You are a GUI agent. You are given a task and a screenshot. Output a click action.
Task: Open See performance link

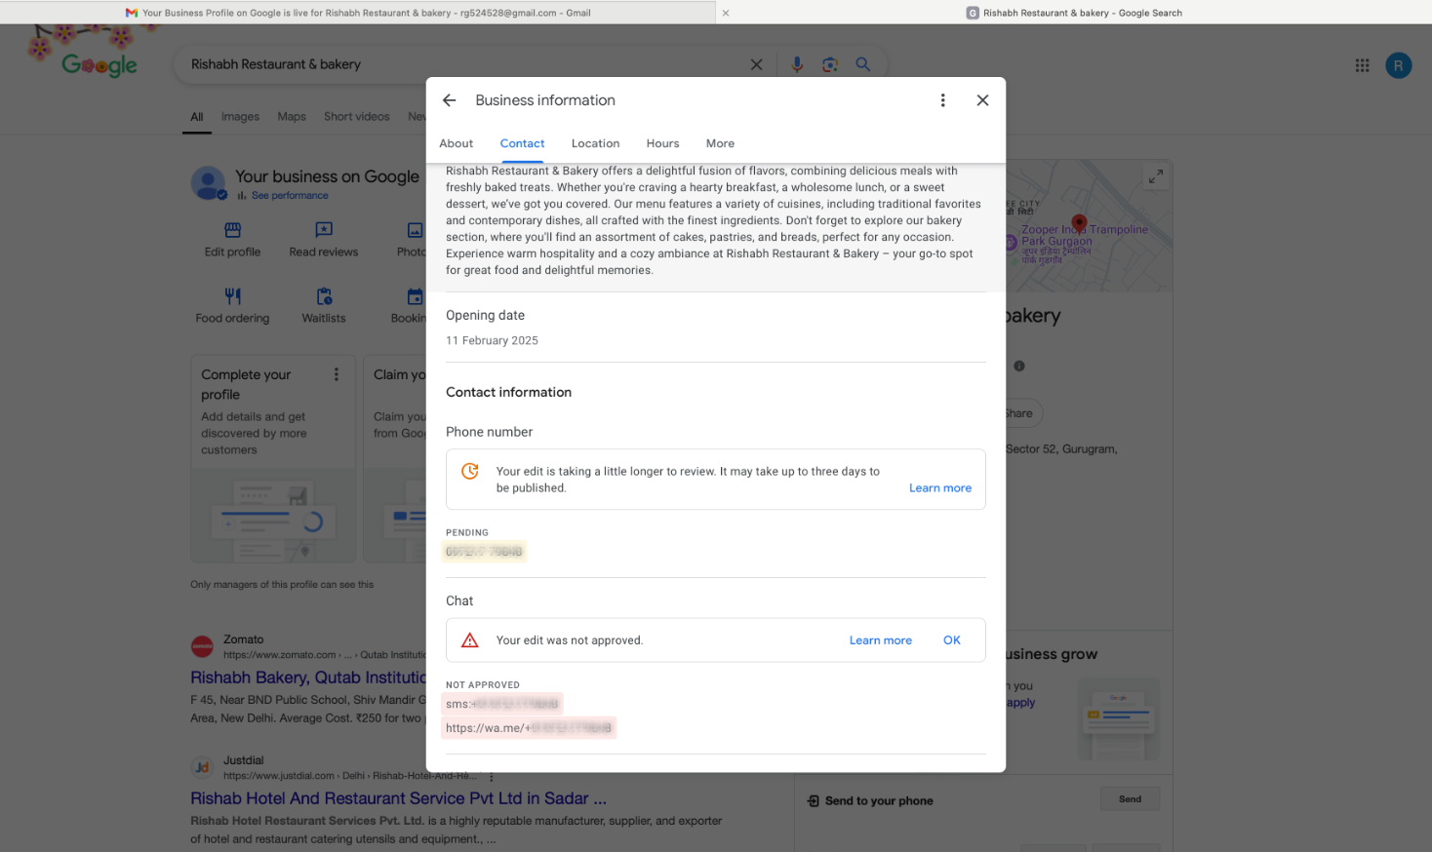pos(290,196)
